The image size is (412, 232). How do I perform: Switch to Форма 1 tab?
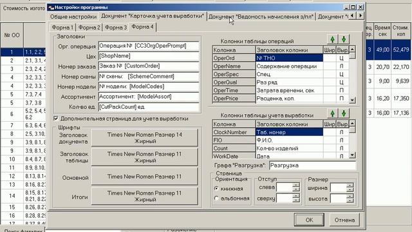[62, 27]
